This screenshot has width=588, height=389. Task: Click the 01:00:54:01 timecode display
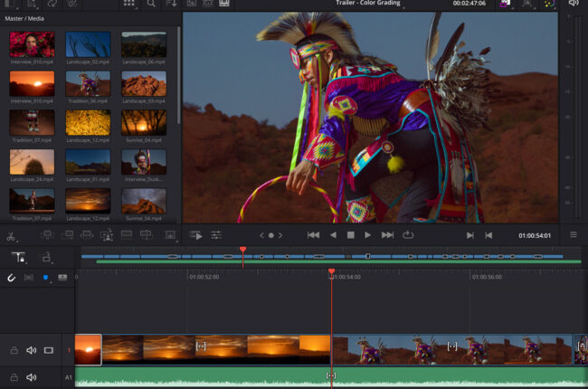(x=536, y=235)
